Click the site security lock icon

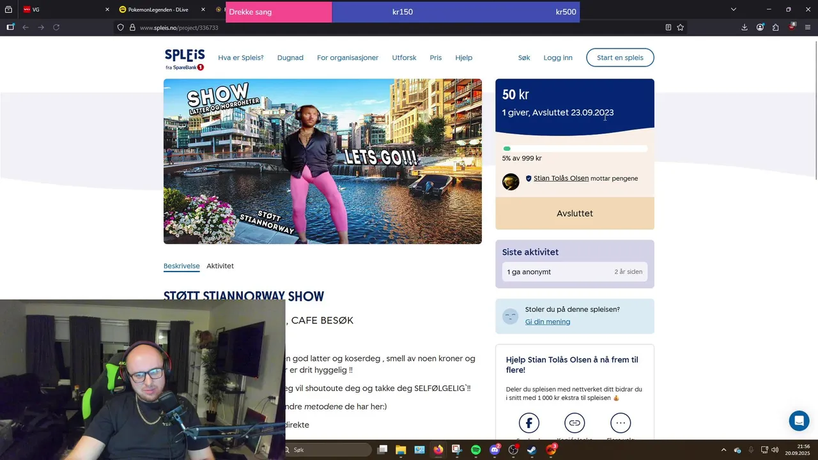[132, 27]
